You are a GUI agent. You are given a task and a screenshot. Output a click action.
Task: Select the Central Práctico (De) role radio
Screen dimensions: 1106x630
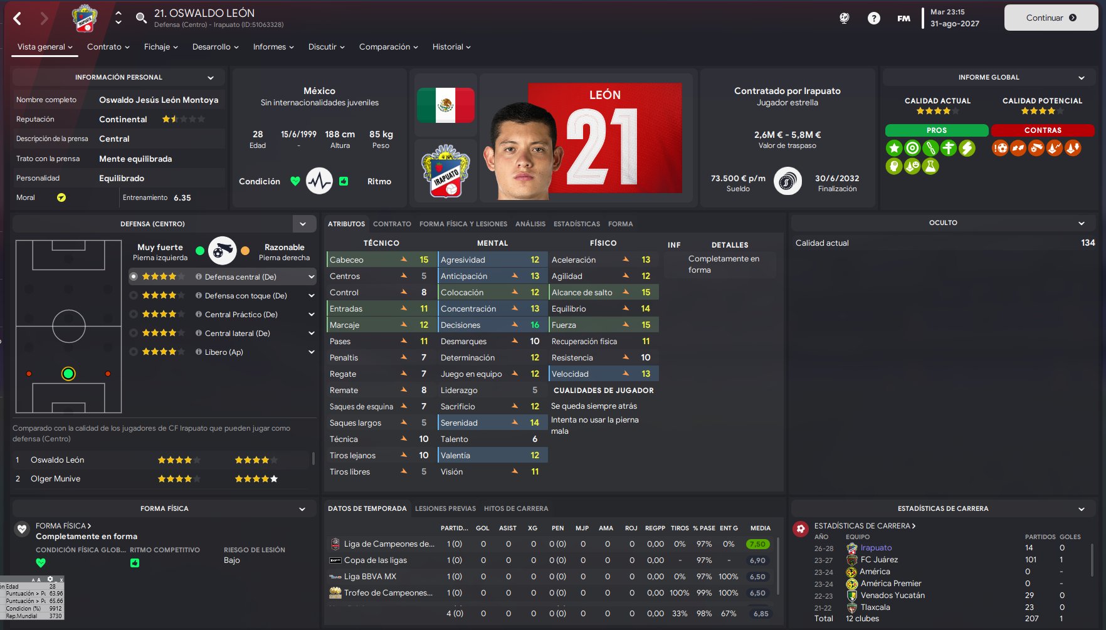pos(134,314)
